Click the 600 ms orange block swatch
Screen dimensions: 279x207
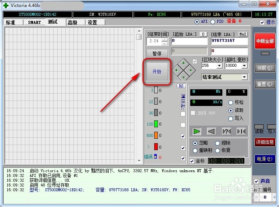pyautogui.click(x=156, y=135)
